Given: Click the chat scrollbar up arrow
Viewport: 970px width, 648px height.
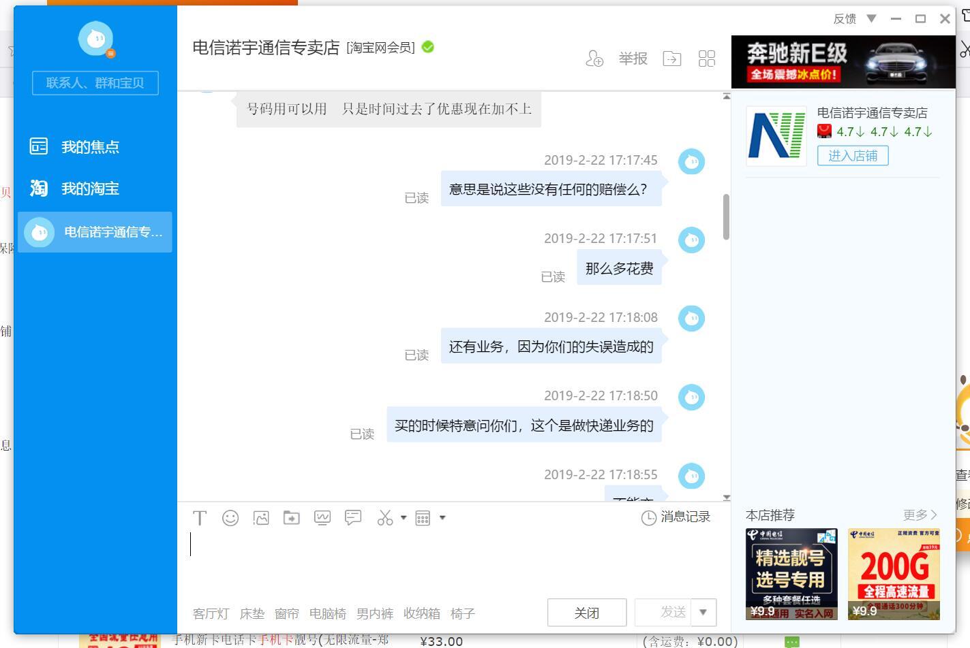Looking at the screenshot, I should [727, 96].
